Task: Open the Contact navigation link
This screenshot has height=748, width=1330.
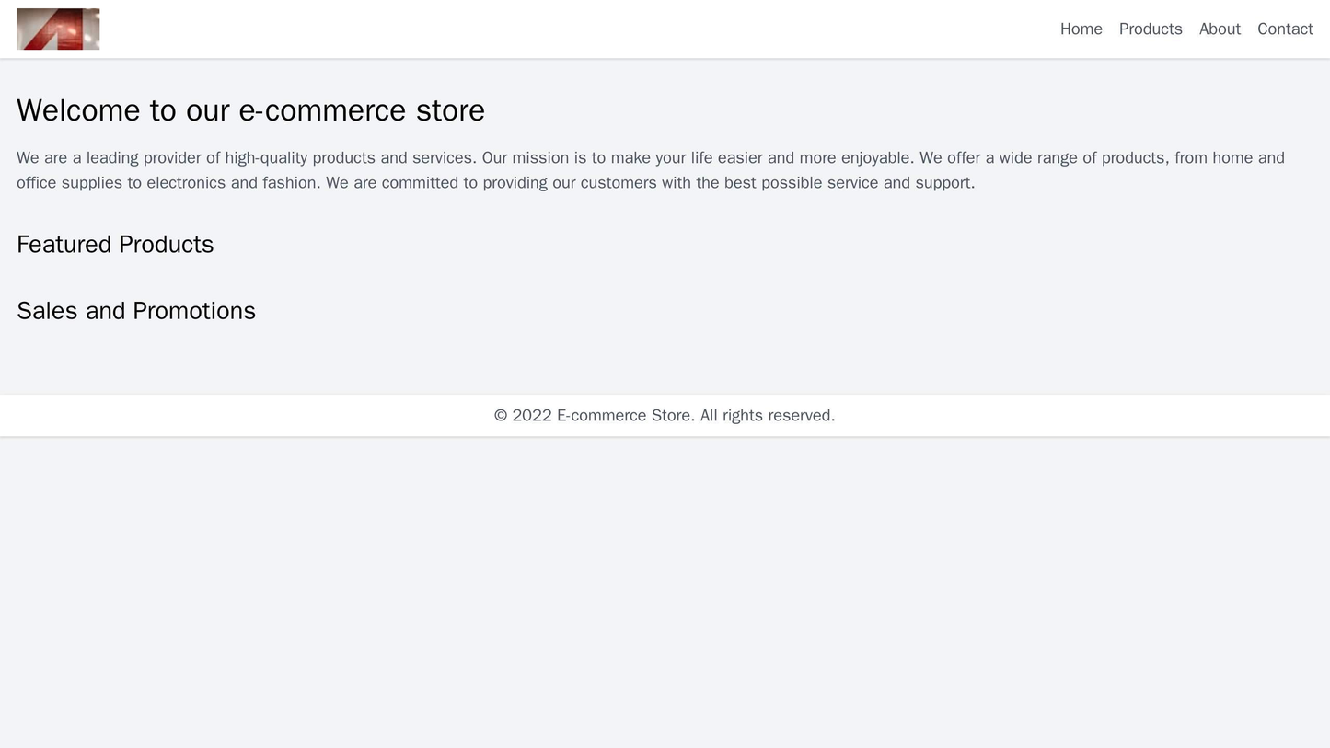Action: 1287,28
